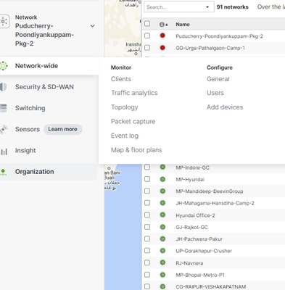This screenshot has height=290, width=285.
Task: Open Topology in the Monitor menu
Action: click(125, 107)
